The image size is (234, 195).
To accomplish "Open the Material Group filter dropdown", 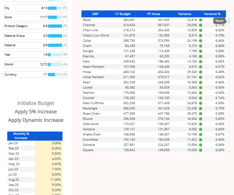I will pos(36,36).
